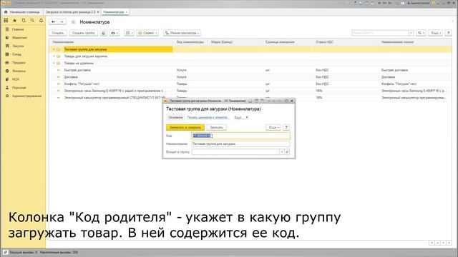458x257 pixels.
Task: Add Номенклатура to favorites star
Action: (x=73, y=22)
